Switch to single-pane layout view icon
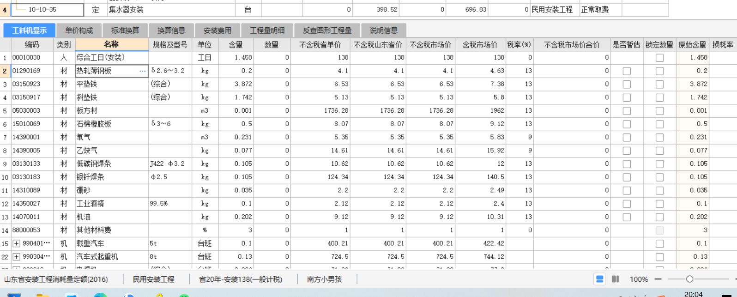 (x=599, y=279)
